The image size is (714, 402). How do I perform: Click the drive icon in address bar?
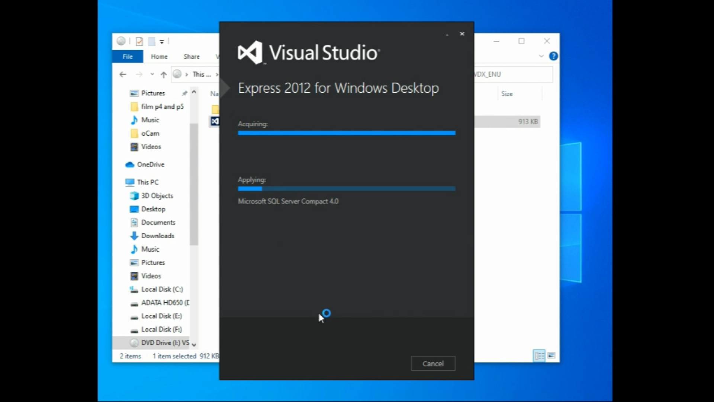pyautogui.click(x=177, y=74)
